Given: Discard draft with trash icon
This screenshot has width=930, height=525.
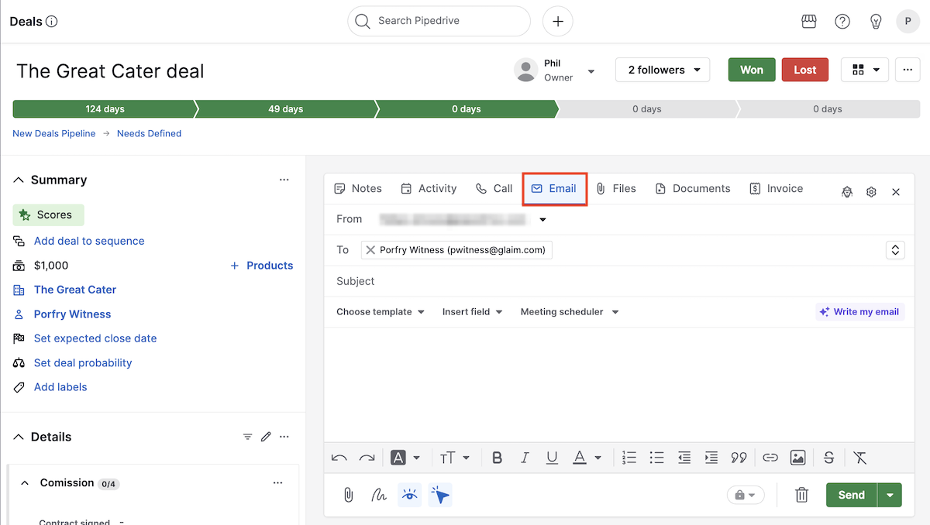Looking at the screenshot, I should click(802, 495).
